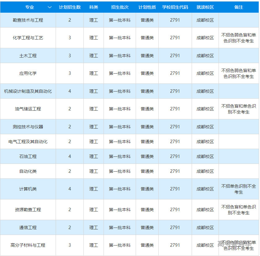Click the 不招单色识别不全考生 remark for 计算机类
260x256 pixels.
coord(238,189)
